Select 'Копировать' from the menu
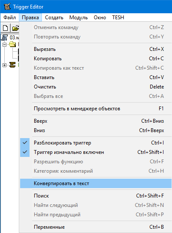The height and width of the screenshot is (233, 172). (x=96, y=59)
